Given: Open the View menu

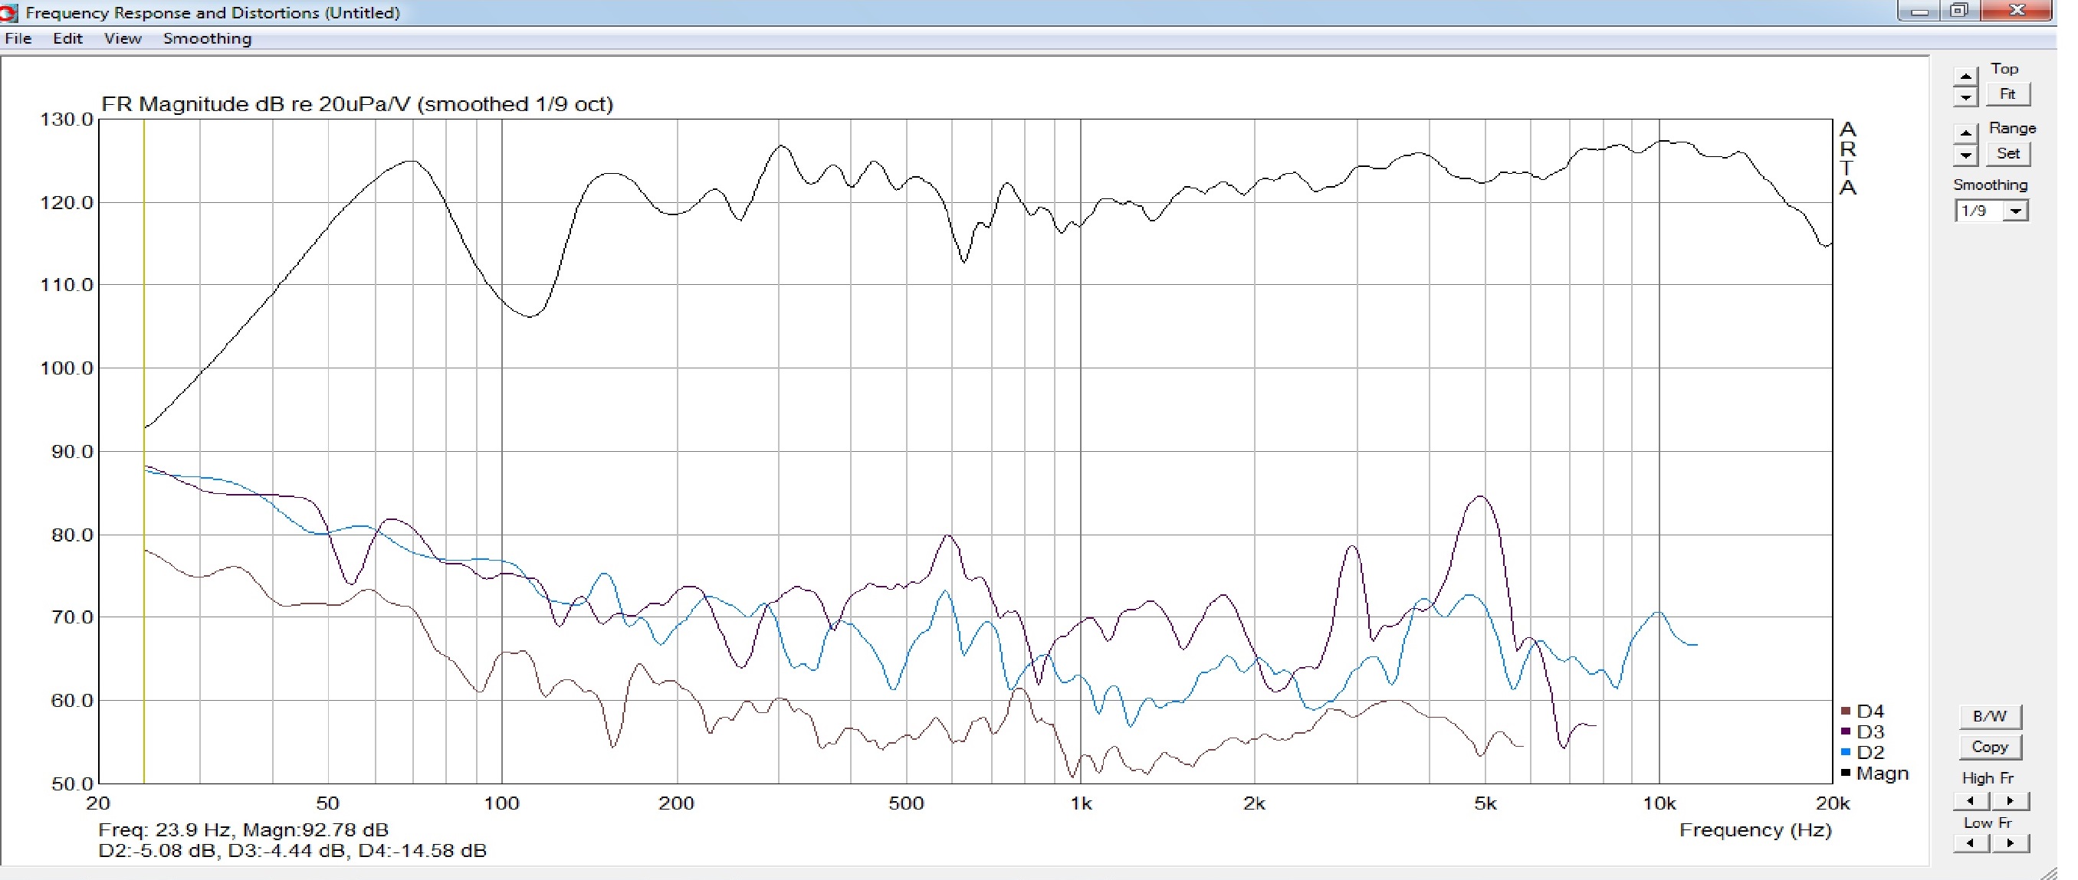Looking at the screenshot, I should click(123, 39).
